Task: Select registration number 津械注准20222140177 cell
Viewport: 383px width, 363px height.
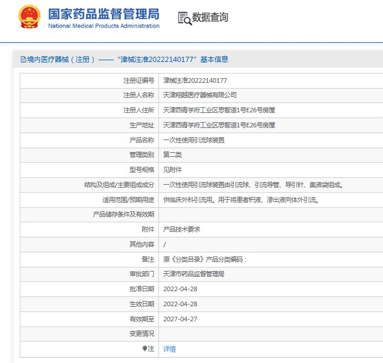Action: click(195, 80)
